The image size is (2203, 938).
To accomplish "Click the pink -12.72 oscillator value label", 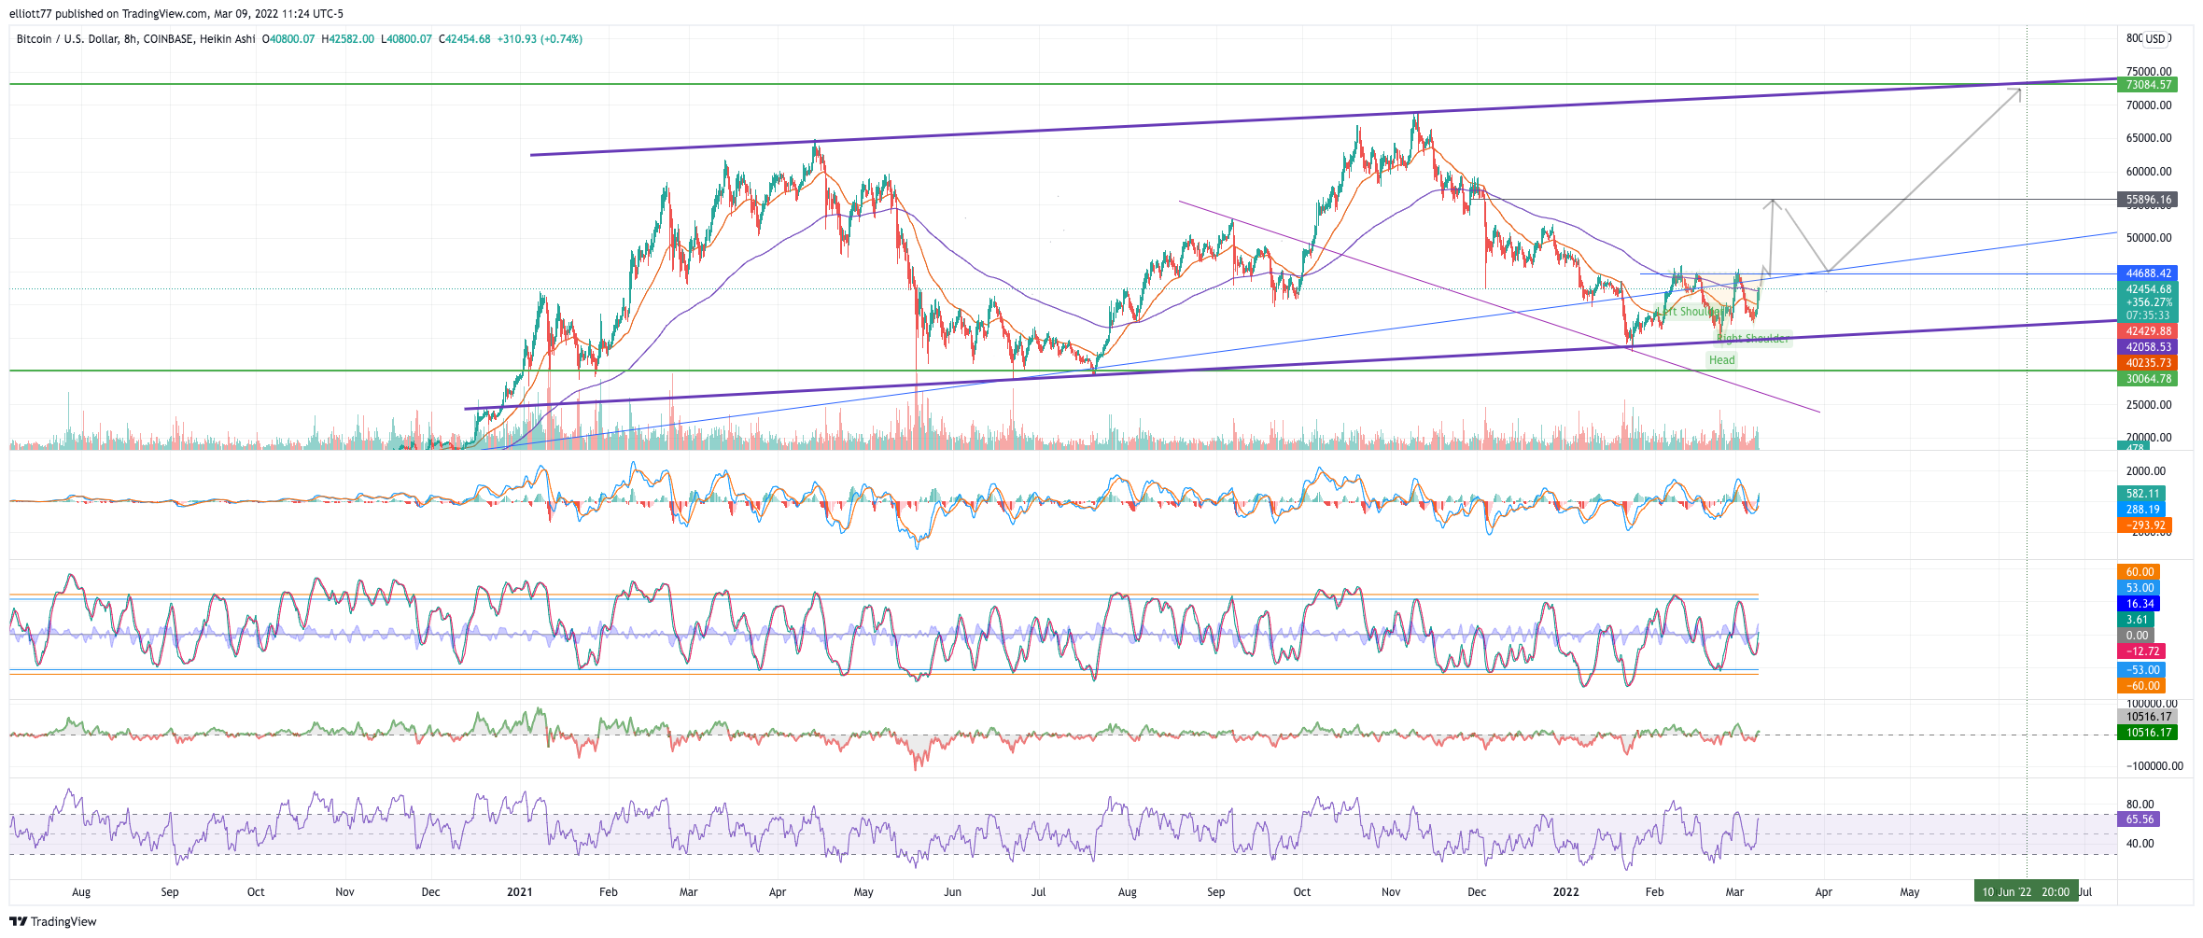I will click(x=2141, y=651).
